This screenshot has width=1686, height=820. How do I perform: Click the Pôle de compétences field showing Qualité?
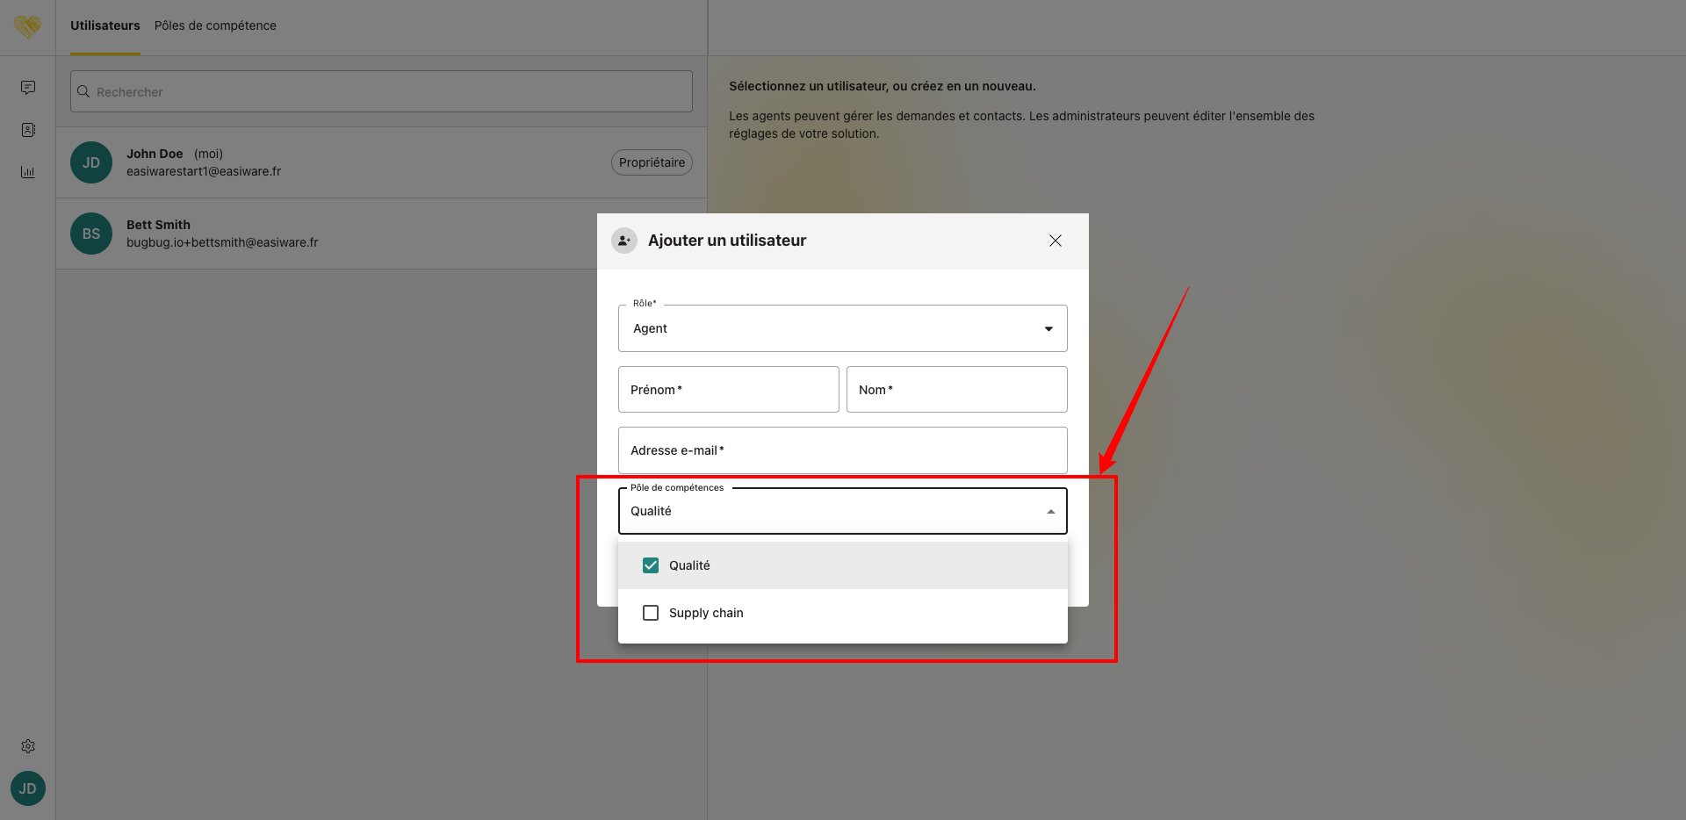tap(825, 512)
